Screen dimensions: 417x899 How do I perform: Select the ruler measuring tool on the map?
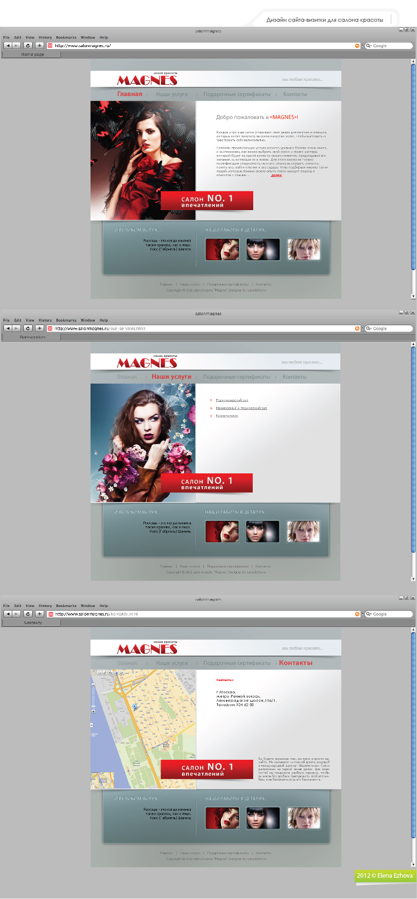tap(105, 673)
